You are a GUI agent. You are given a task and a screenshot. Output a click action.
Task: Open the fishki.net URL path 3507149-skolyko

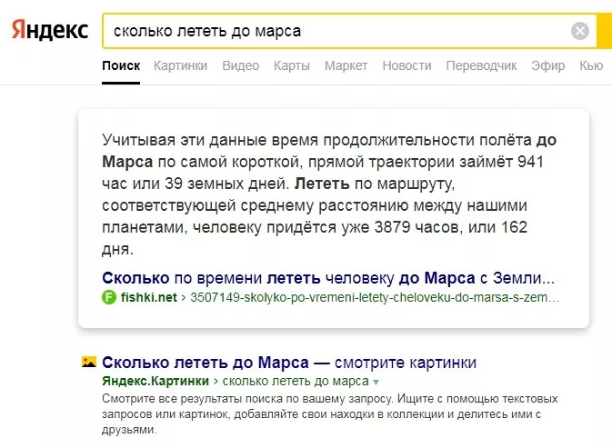pos(375,297)
